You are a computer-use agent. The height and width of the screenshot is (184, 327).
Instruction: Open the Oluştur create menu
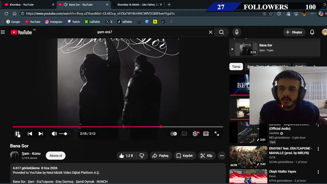(294, 32)
